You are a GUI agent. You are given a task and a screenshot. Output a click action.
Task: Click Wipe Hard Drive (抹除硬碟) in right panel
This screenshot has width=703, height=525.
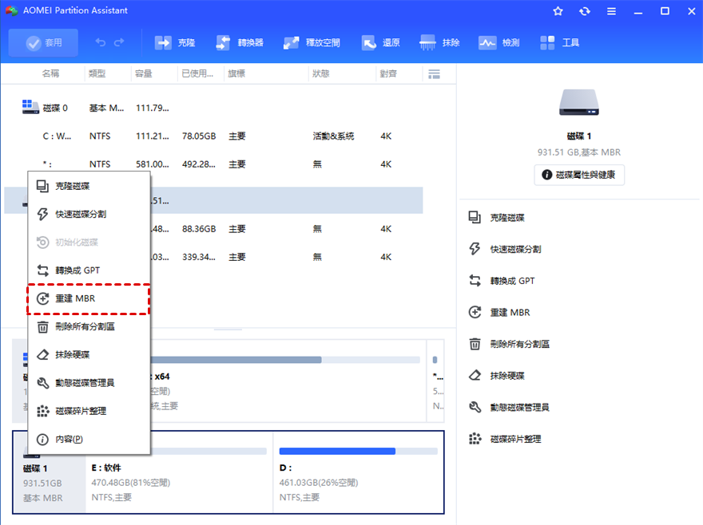tap(507, 375)
